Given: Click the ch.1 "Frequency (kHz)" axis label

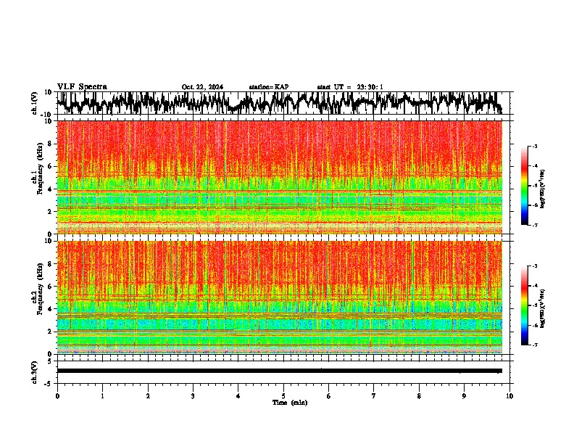Looking at the screenshot, I should click(40, 169).
